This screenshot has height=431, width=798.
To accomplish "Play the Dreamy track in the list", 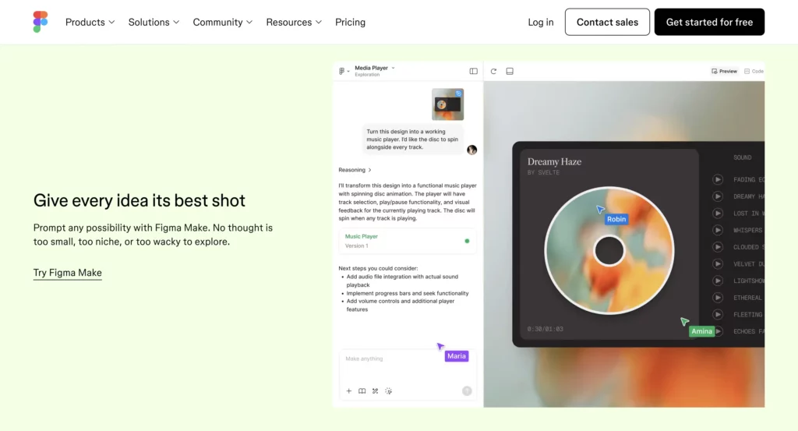I will click(718, 196).
